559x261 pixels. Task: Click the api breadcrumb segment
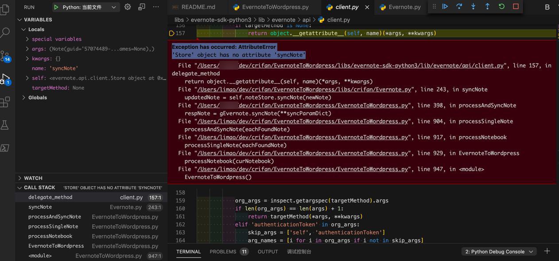pyautogui.click(x=307, y=20)
